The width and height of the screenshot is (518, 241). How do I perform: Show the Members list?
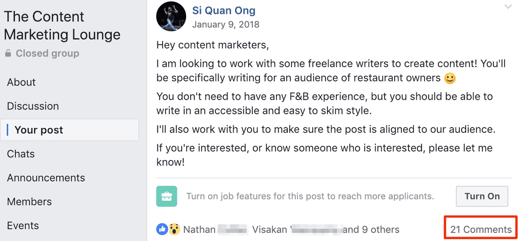coord(29,202)
